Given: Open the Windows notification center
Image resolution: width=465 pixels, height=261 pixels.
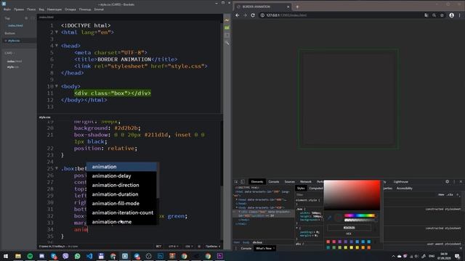Looking at the screenshot, I should coord(457,256).
